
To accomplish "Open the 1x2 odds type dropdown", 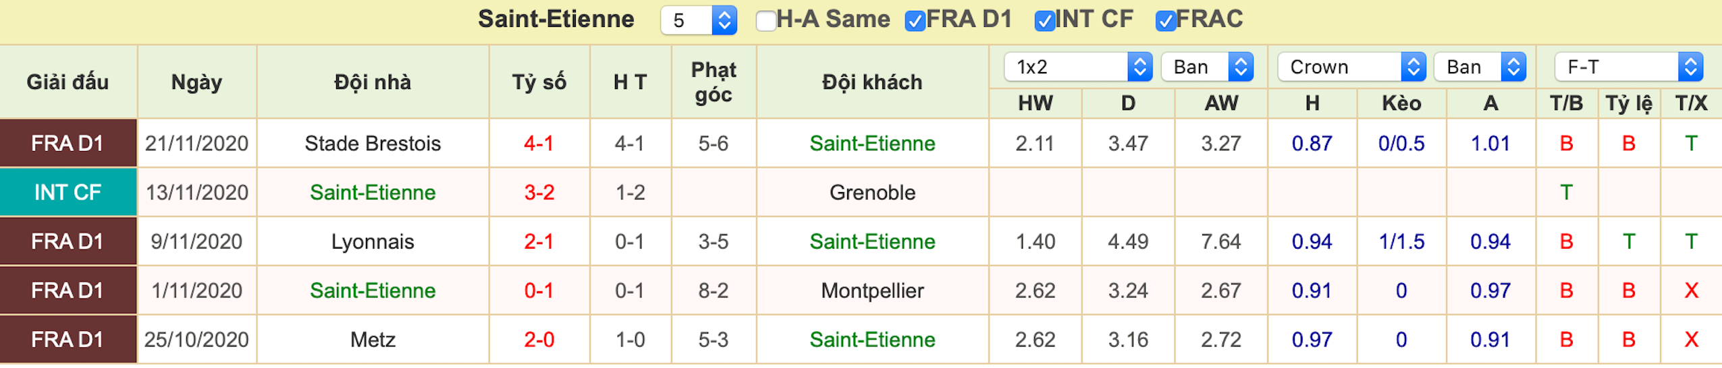I will point(1078,67).
